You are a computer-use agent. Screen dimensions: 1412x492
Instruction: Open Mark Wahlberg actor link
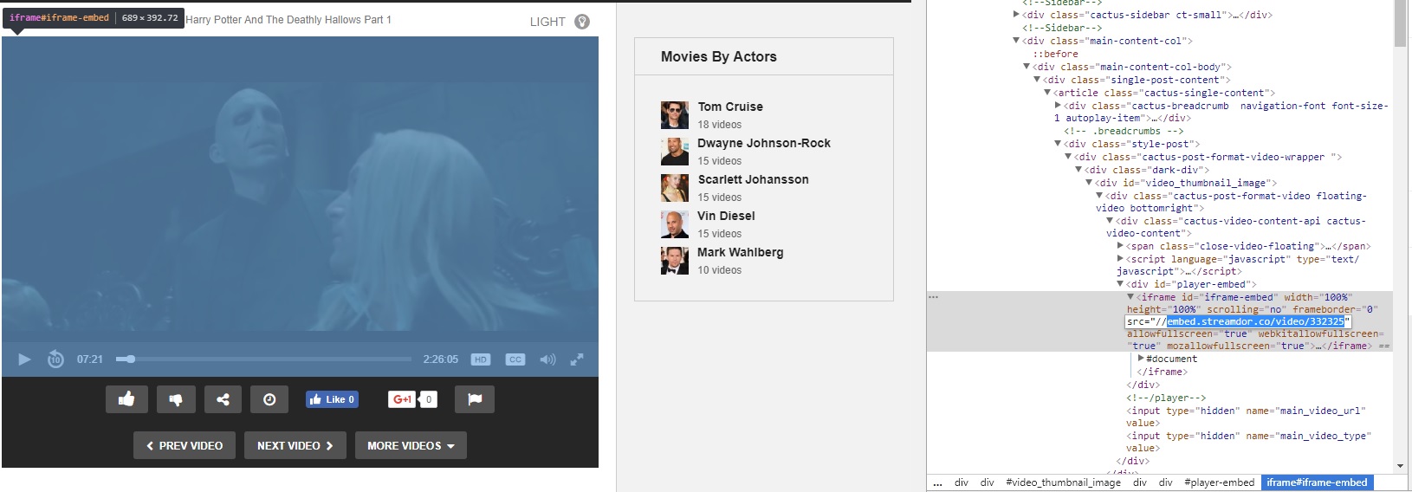[x=741, y=252]
